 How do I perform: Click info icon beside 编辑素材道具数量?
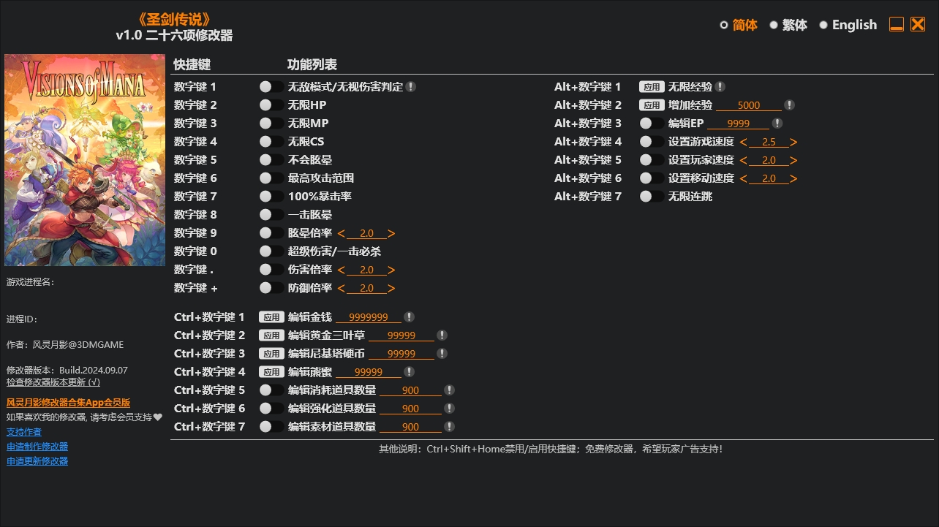[x=450, y=427]
